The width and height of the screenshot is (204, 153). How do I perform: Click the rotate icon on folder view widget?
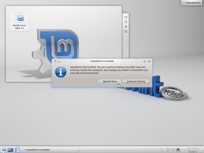click(126, 22)
